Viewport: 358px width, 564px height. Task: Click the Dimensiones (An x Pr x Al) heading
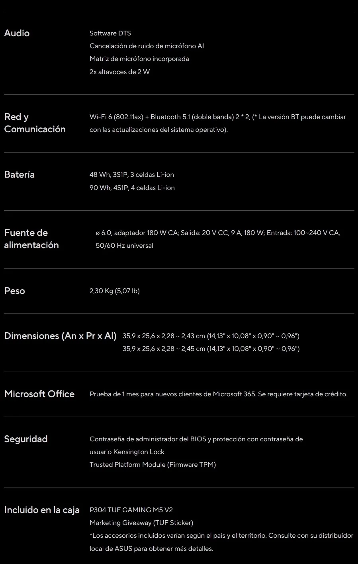click(60, 336)
